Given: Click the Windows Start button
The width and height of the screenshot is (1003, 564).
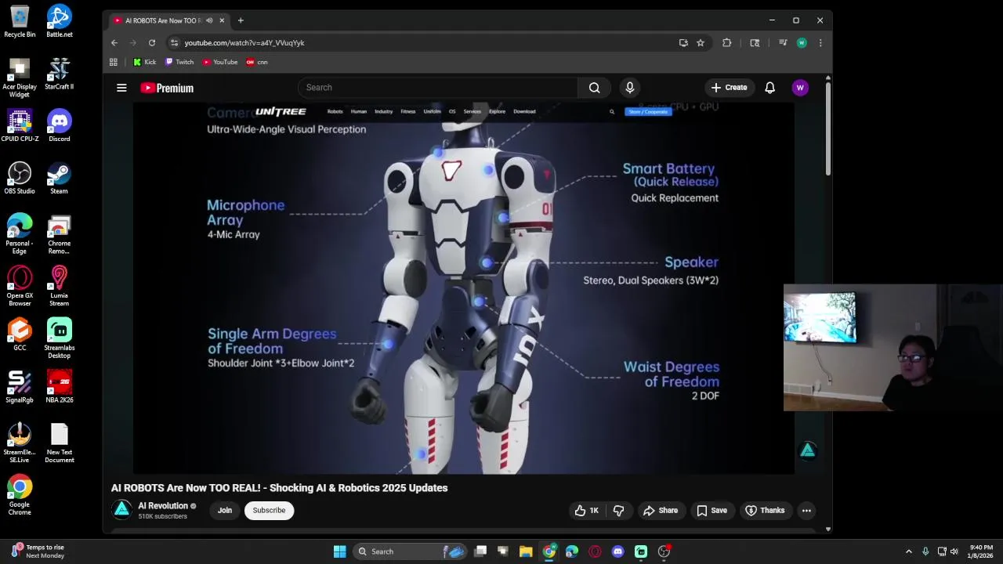Looking at the screenshot, I should (339, 551).
